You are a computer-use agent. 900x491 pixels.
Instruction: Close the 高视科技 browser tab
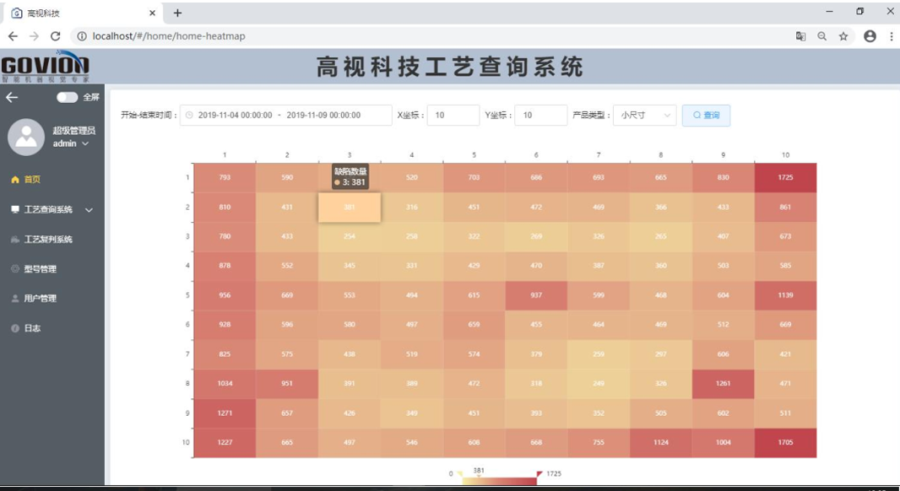click(152, 13)
